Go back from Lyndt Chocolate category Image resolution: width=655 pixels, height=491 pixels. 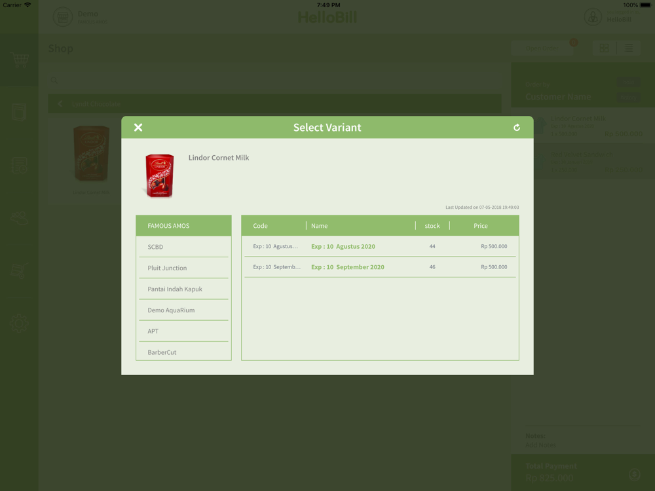pos(60,103)
